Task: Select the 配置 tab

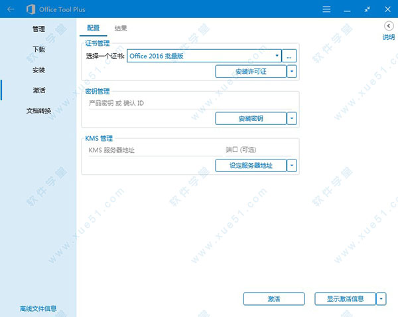Action: coord(94,28)
